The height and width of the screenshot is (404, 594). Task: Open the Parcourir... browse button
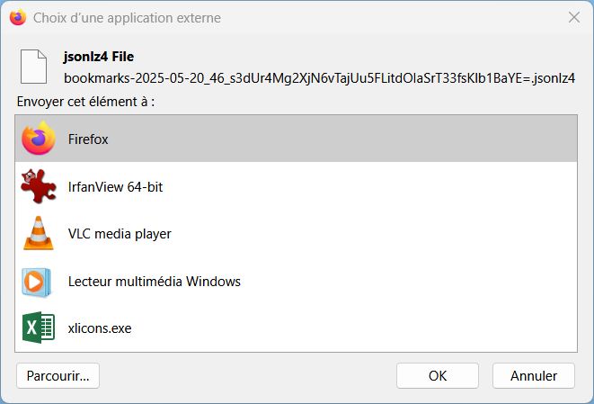click(58, 375)
